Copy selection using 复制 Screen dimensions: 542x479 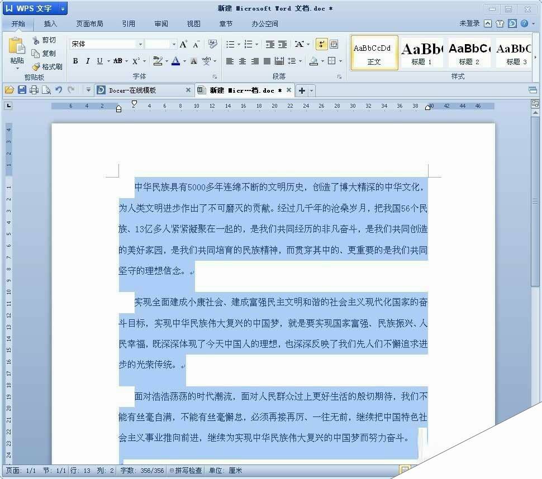coord(44,53)
